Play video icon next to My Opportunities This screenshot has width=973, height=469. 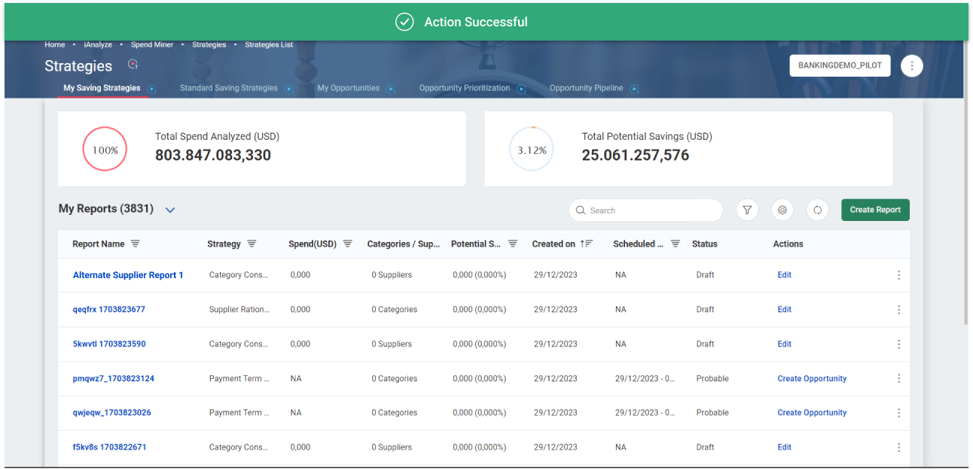click(391, 89)
